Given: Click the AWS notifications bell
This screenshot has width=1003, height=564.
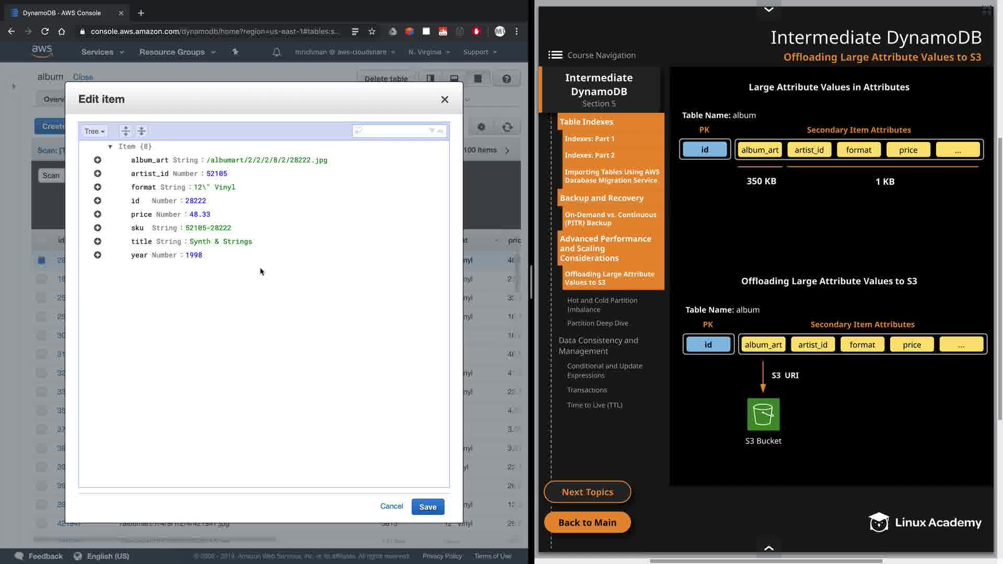Looking at the screenshot, I should click(x=276, y=52).
